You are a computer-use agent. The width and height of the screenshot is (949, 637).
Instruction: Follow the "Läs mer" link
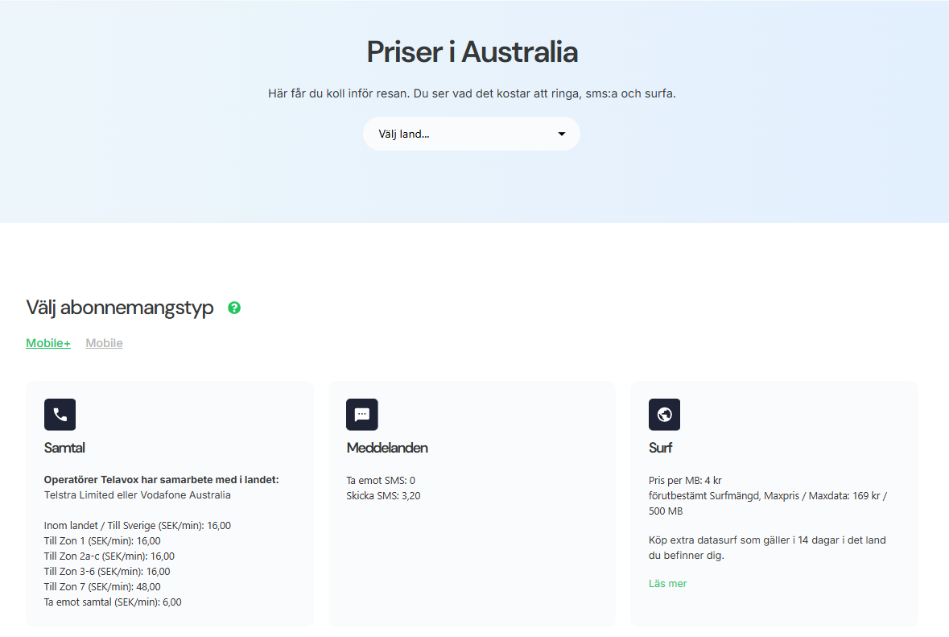pyautogui.click(x=667, y=583)
